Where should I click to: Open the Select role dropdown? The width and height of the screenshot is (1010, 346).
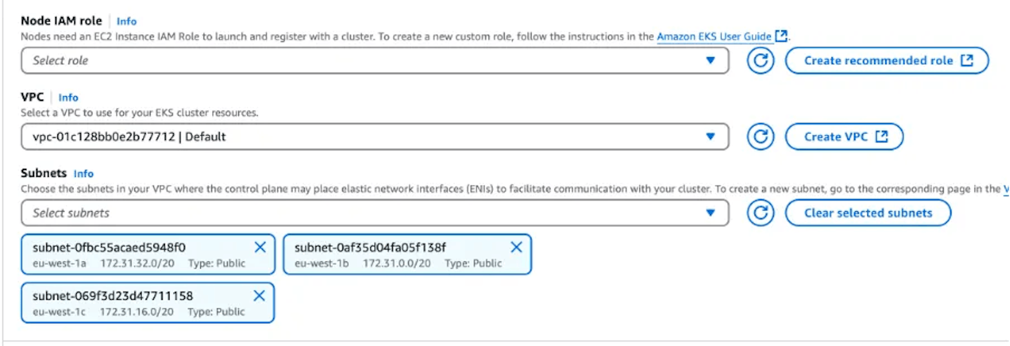pyautogui.click(x=375, y=60)
